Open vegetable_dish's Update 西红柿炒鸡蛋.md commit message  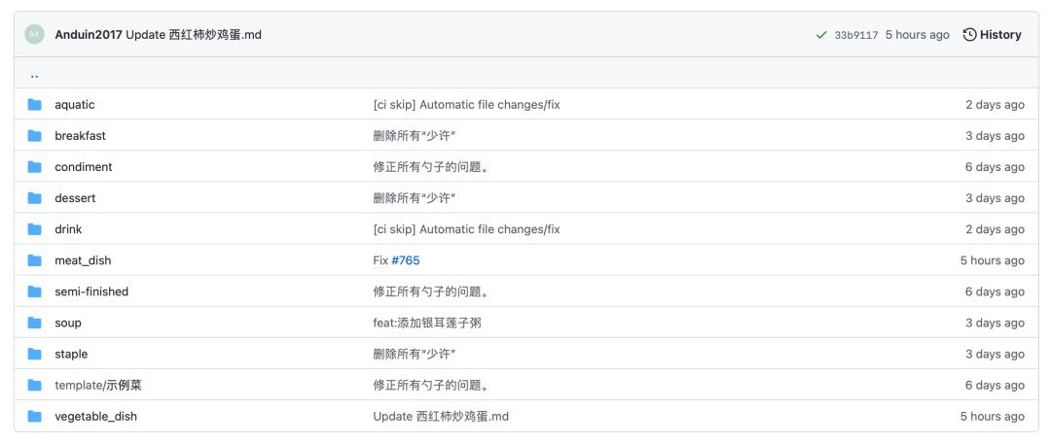(x=441, y=416)
